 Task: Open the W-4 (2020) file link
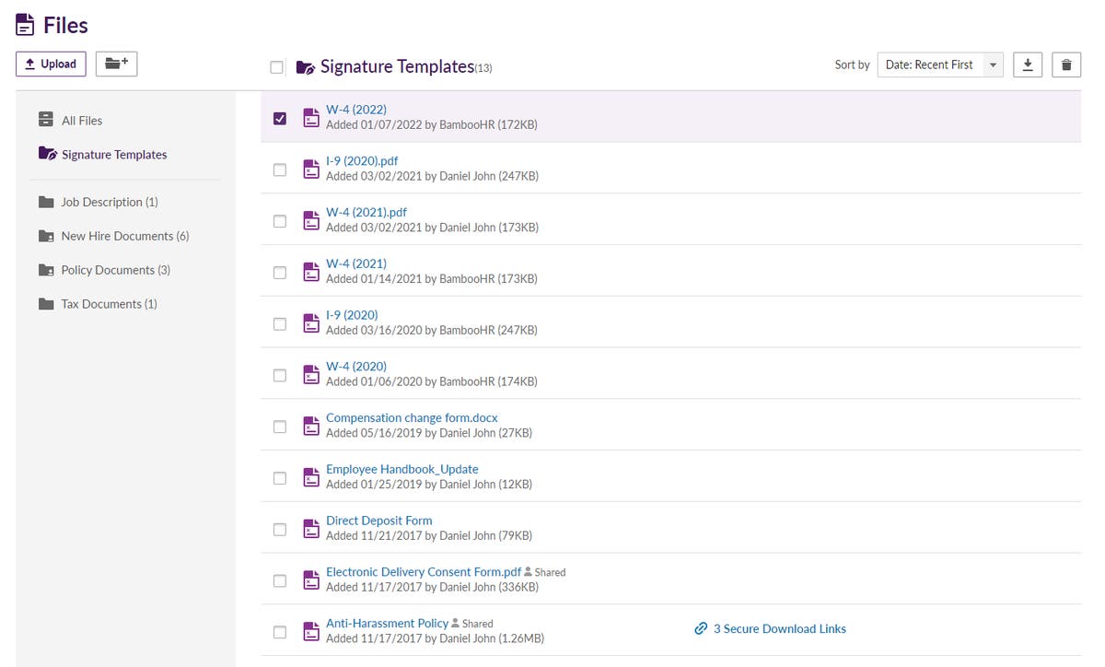(356, 367)
